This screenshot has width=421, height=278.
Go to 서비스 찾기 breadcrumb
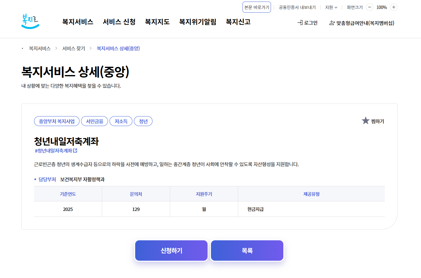tap(74, 48)
